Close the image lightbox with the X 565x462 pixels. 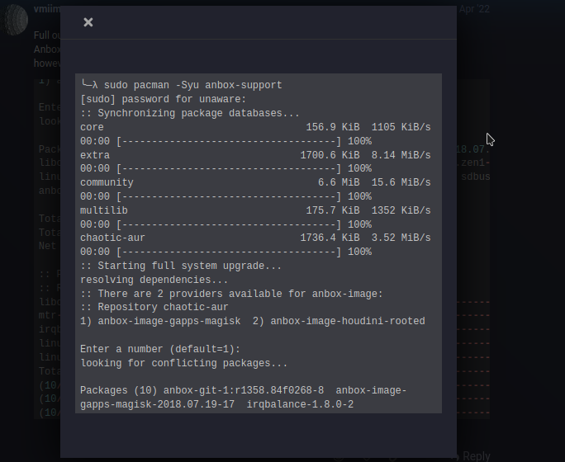(88, 22)
